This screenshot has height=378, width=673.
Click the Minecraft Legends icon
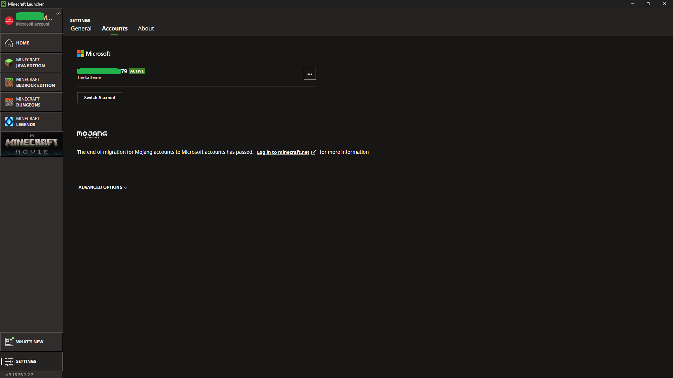(9, 122)
